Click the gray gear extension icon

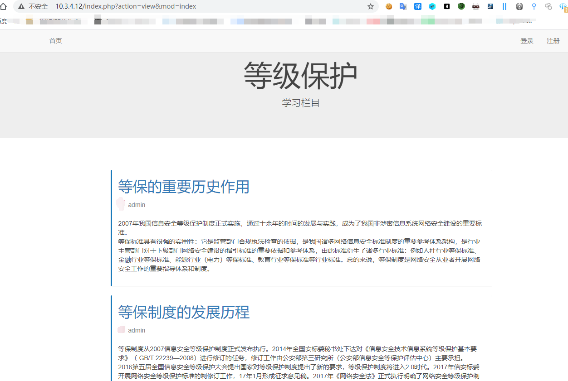coord(519,6)
